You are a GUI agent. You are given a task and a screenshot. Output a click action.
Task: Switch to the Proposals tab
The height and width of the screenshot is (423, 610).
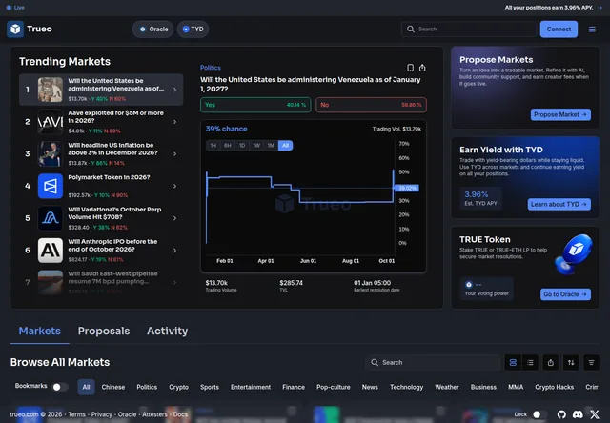104,331
